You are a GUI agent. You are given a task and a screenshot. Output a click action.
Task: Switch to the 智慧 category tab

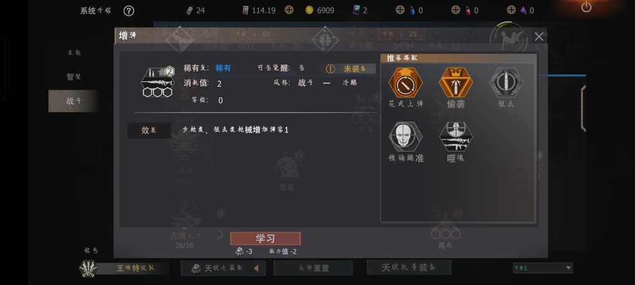(73, 77)
